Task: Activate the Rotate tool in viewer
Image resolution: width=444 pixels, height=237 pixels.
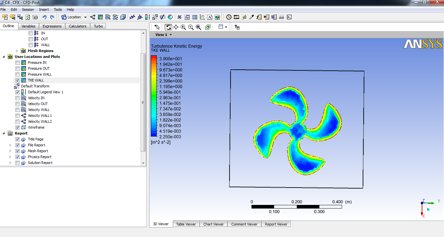Action: [168, 27]
